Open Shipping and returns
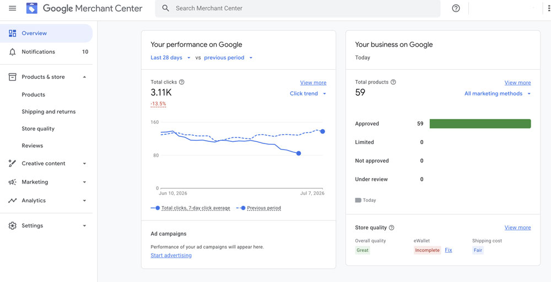This screenshot has height=282, width=551. 48,112
